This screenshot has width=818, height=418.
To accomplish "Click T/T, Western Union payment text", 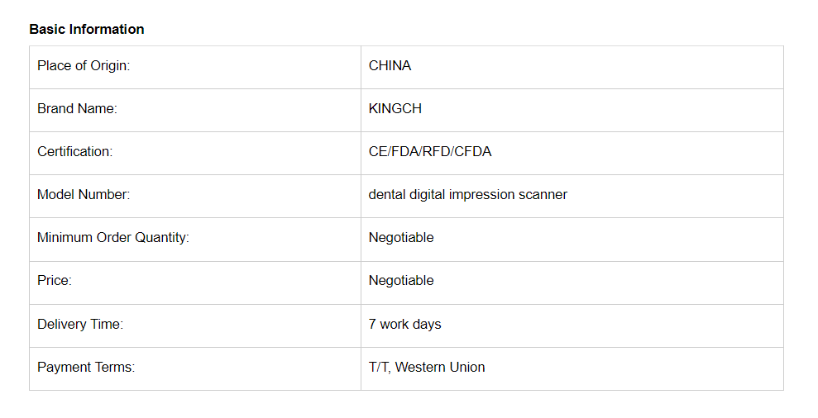I will pyautogui.click(x=427, y=367).
